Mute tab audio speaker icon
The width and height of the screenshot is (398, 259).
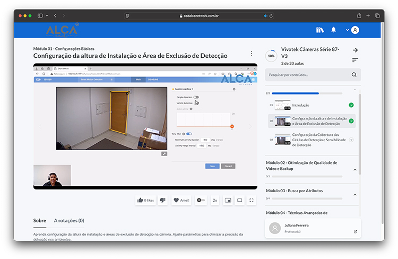(x=265, y=16)
